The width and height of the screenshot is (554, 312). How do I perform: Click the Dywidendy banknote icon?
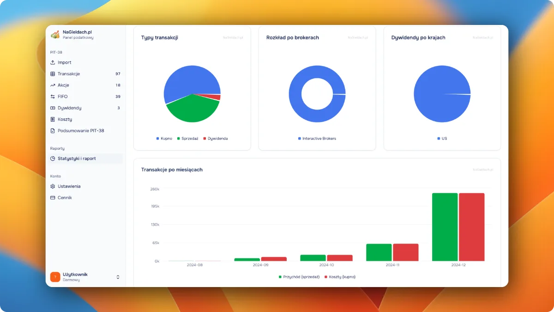[53, 108]
